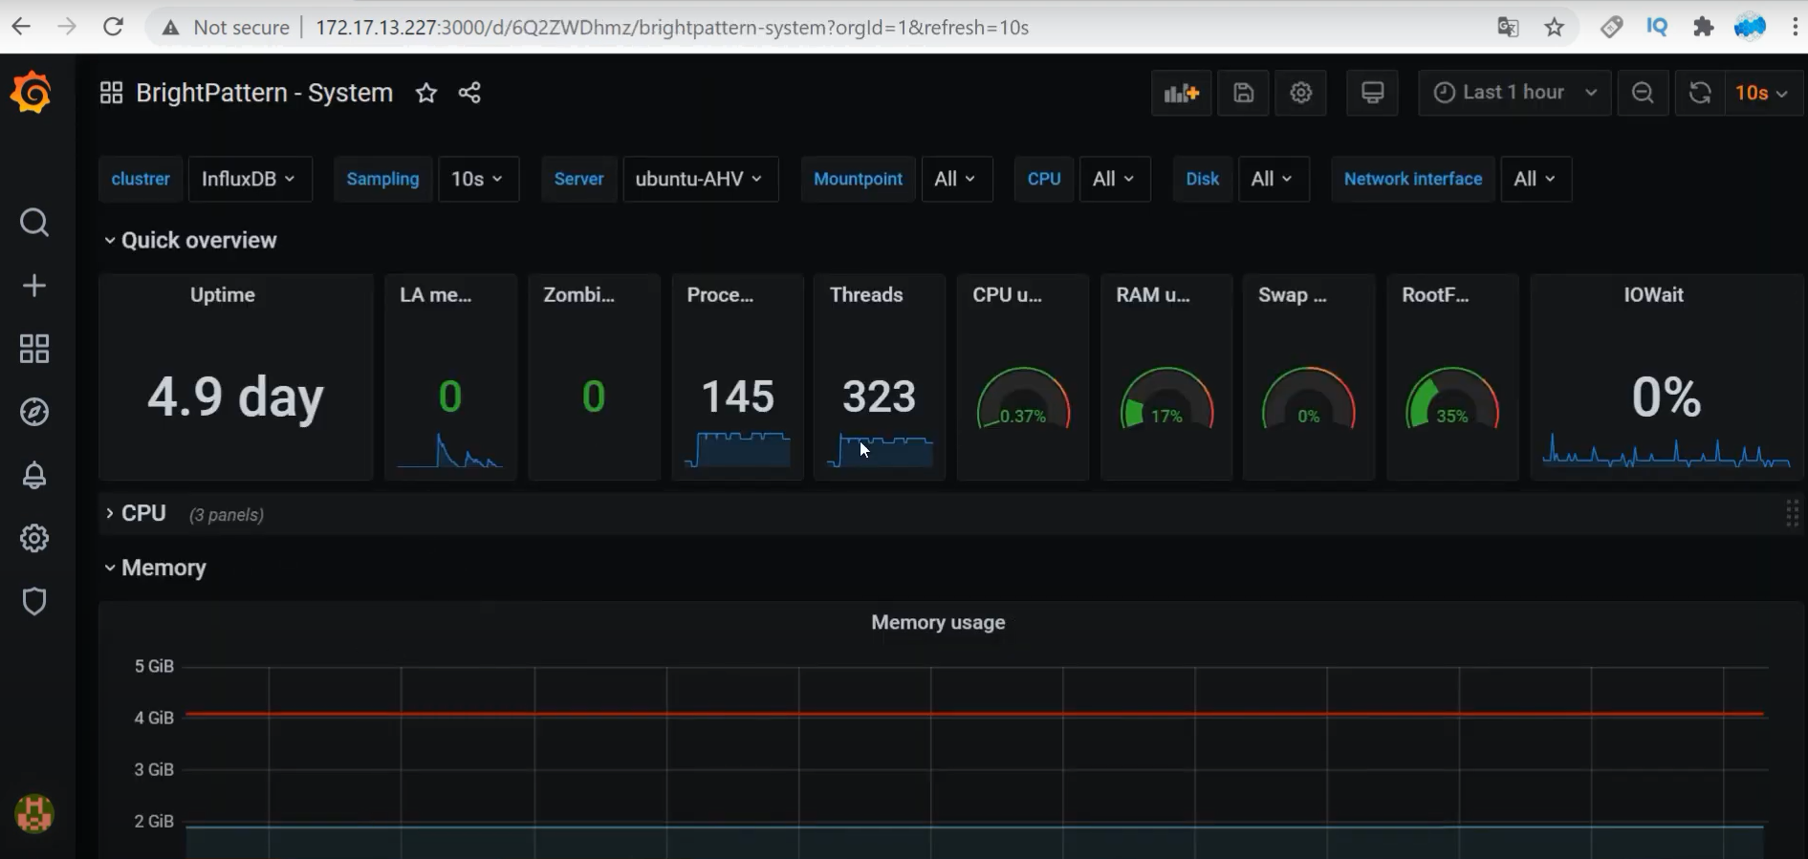This screenshot has height=859, width=1808.
Task: Reload the page in browser
Action: (x=113, y=27)
